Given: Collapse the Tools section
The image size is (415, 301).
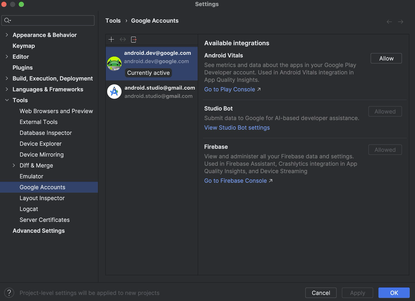Looking at the screenshot, I should tap(7, 100).
